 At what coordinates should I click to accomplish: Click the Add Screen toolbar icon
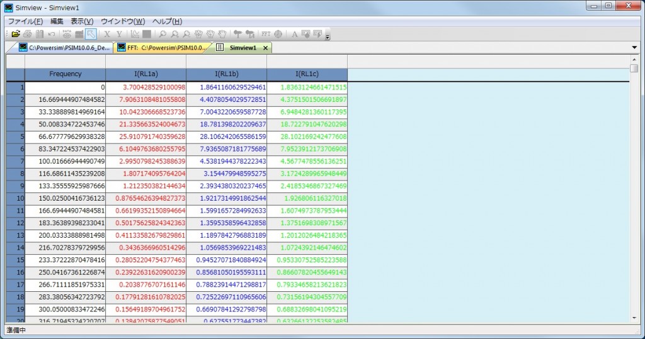[79, 34]
